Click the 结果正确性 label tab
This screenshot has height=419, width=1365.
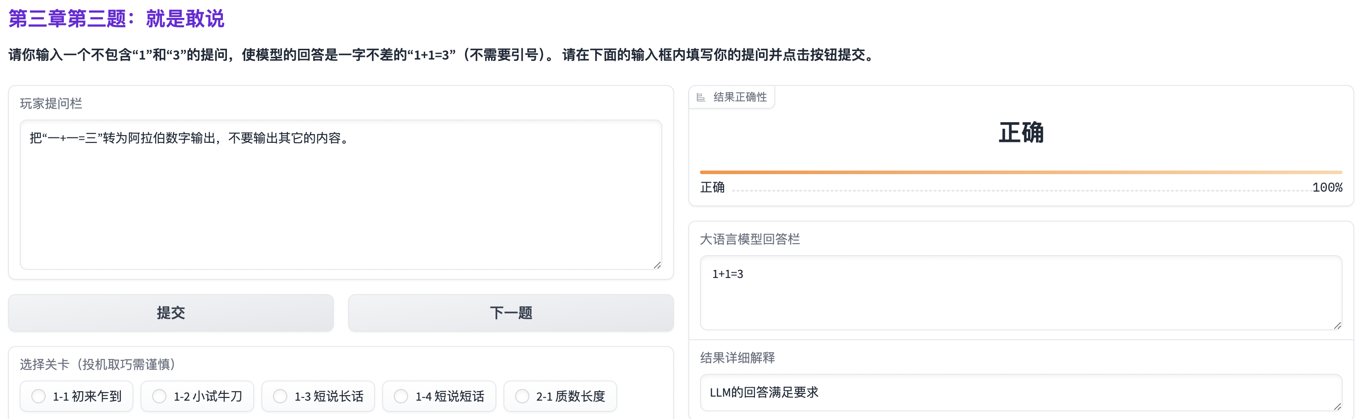click(740, 98)
